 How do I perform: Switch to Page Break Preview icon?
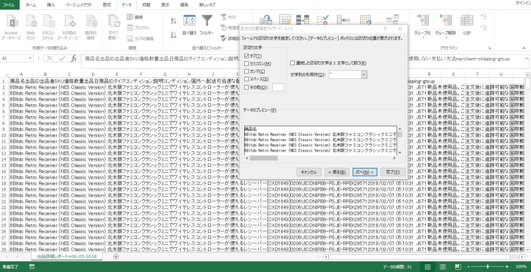[458, 267]
